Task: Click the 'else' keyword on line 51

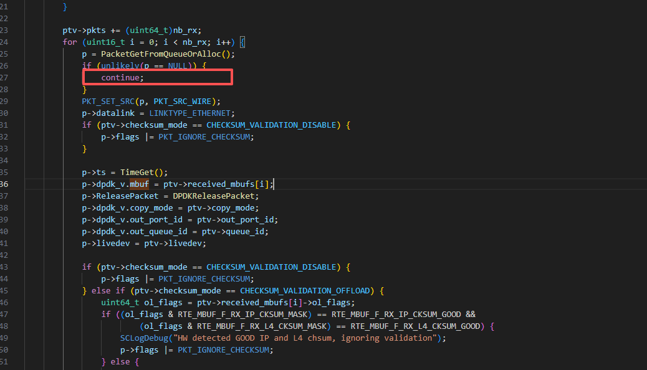Action: 120,362
